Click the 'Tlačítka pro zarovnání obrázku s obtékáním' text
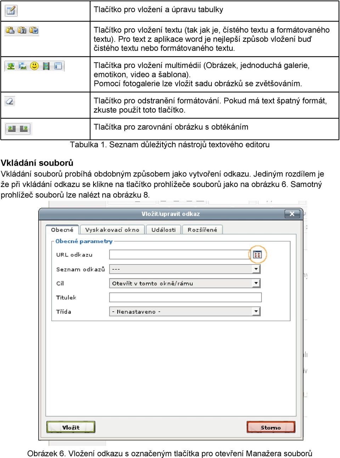This screenshot has width=340, height=458. click(171, 127)
